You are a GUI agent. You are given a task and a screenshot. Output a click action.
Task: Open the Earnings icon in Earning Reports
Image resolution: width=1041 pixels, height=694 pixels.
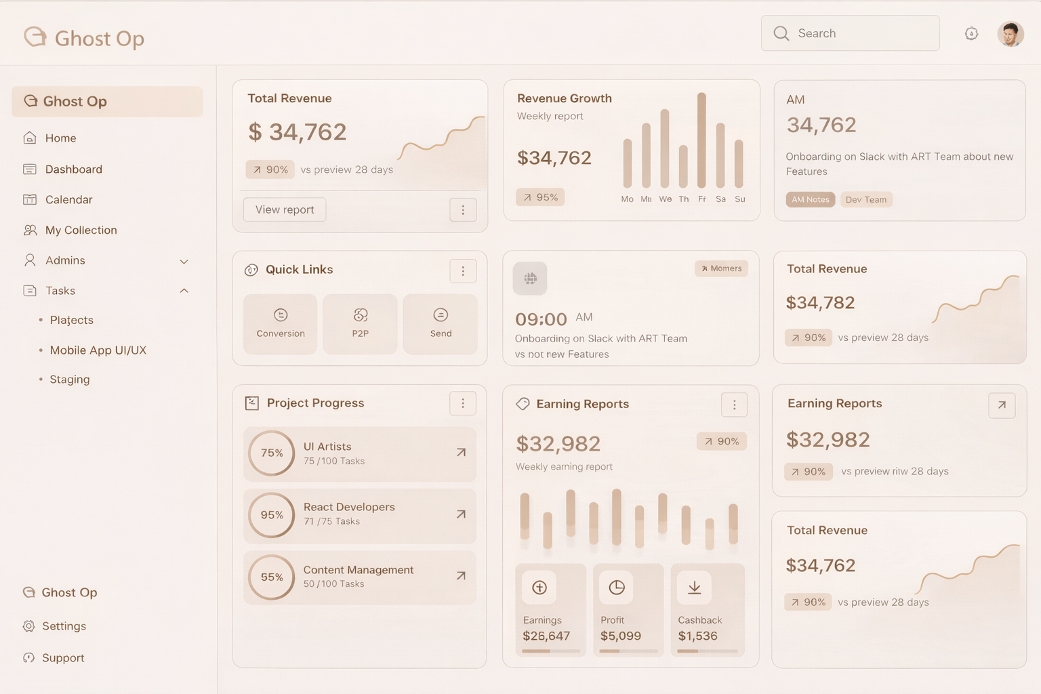(539, 588)
